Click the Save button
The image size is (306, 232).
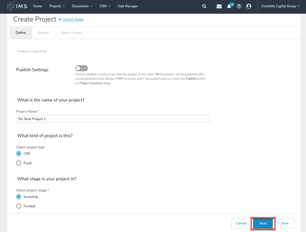click(285, 223)
